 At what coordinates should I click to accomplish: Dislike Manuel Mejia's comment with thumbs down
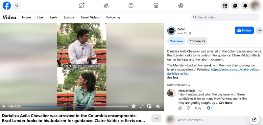click(188, 108)
